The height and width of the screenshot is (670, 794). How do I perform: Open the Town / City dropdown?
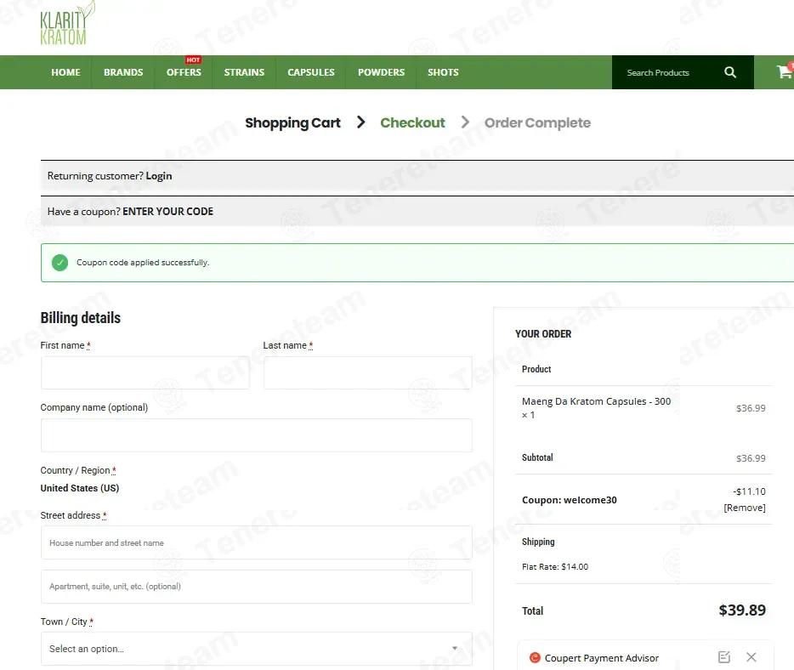tap(256, 649)
